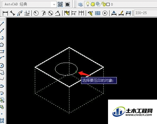Screen dimensions: 157x124
Task: Select the Ellipse tool
Action: (2, 86)
